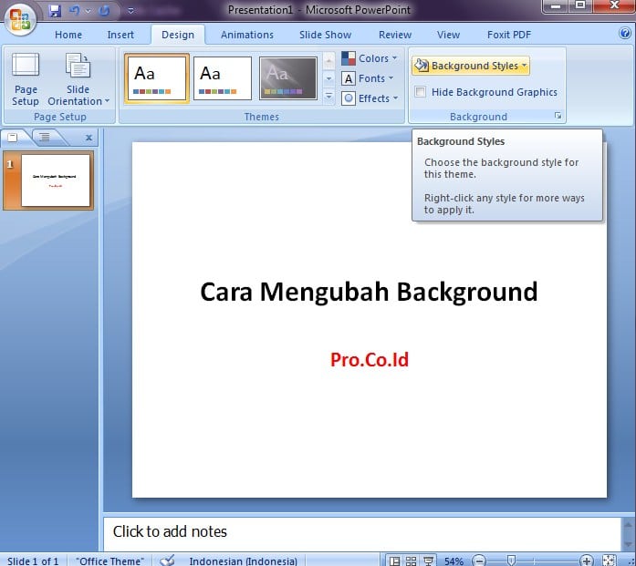This screenshot has height=566, width=636.
Task: Switch to the Outline pane tab
Action: [45, 138]
